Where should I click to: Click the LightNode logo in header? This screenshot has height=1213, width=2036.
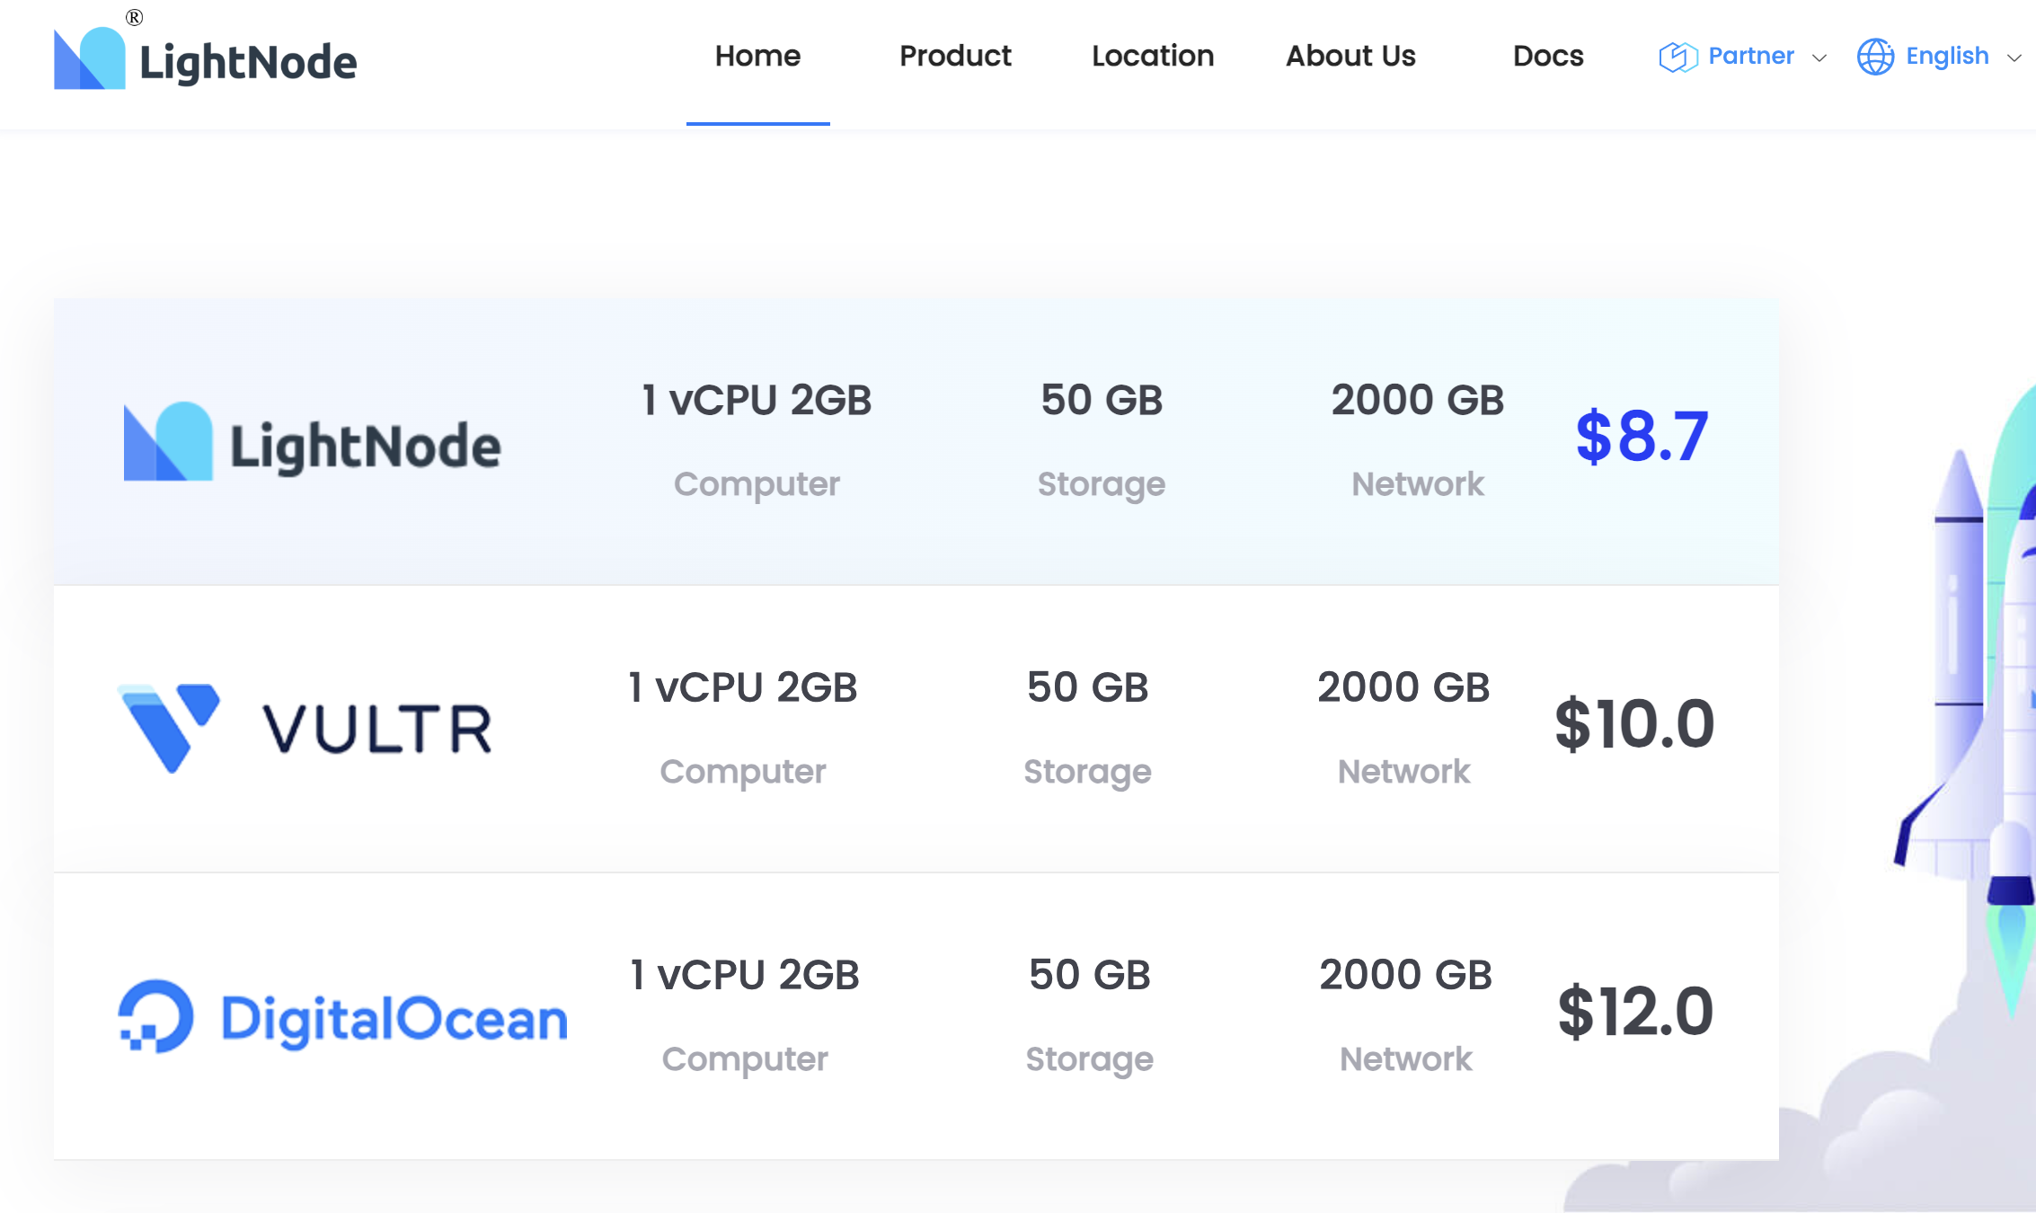205,60
